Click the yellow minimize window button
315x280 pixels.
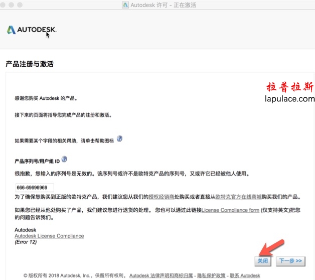point(11,5)
